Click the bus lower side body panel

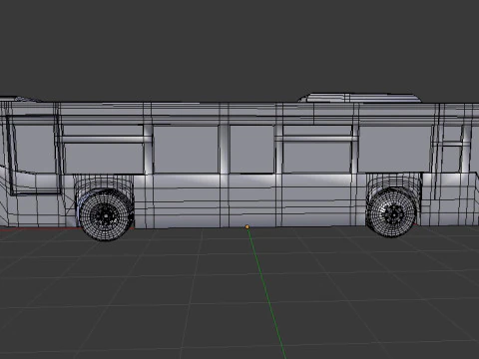[249, 200]
